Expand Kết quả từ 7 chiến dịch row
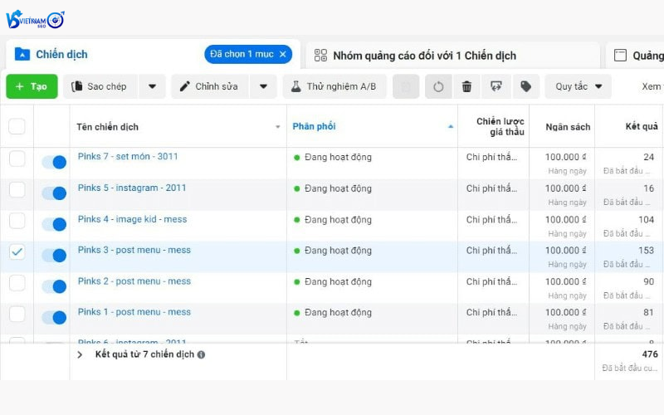 click(x=80, y=355)
